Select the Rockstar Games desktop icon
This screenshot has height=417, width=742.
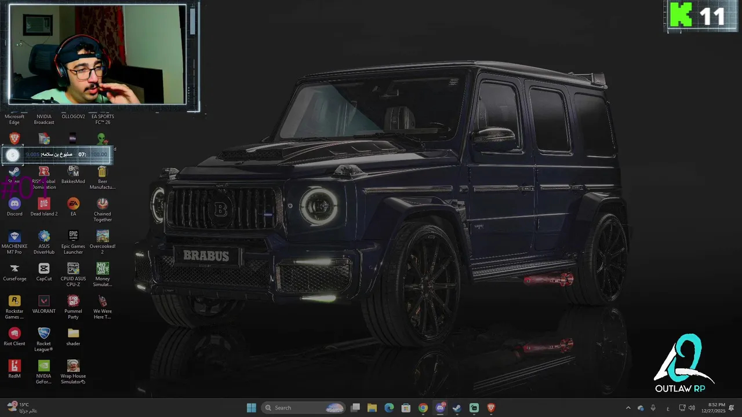pyautogui.click(x=14, y=307)
